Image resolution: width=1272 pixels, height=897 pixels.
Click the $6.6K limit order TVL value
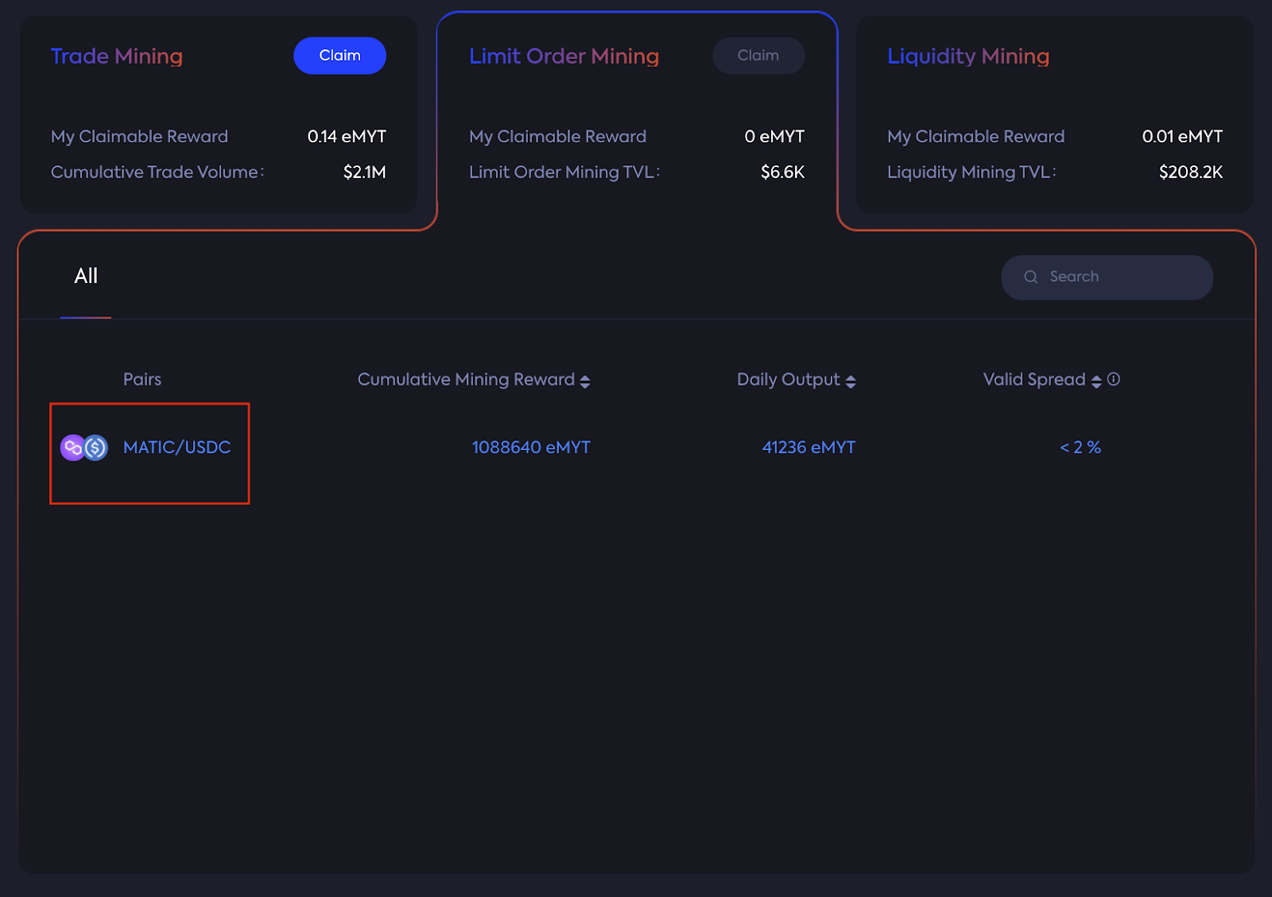782,172
